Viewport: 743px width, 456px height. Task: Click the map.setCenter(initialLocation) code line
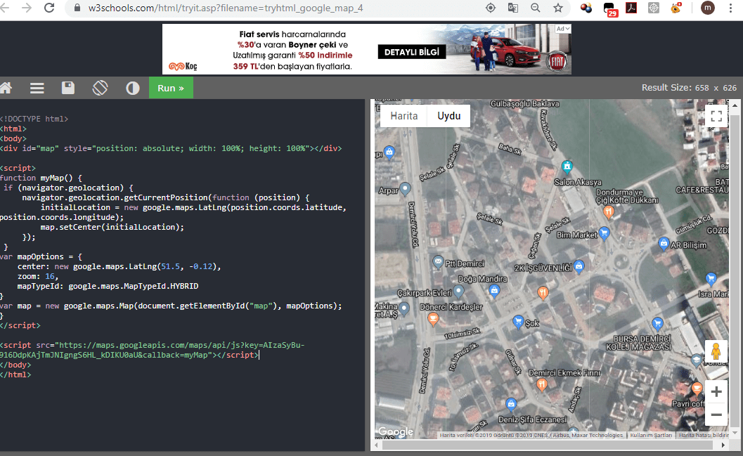(112, 227)
